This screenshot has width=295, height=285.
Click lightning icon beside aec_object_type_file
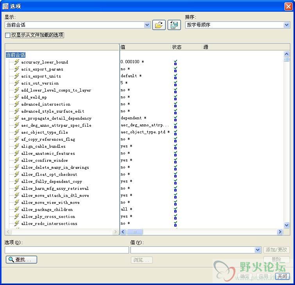pos(17,132)
